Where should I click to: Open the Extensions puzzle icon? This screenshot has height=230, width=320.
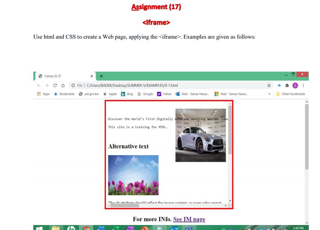tap(287, 85)
